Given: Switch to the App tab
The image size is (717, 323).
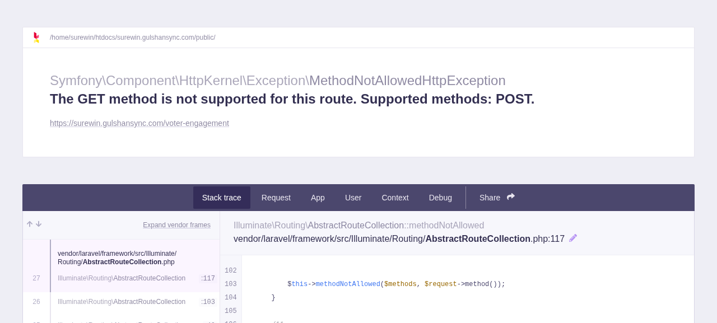Looking at the screenshot, I should click(x=318, y=198).
